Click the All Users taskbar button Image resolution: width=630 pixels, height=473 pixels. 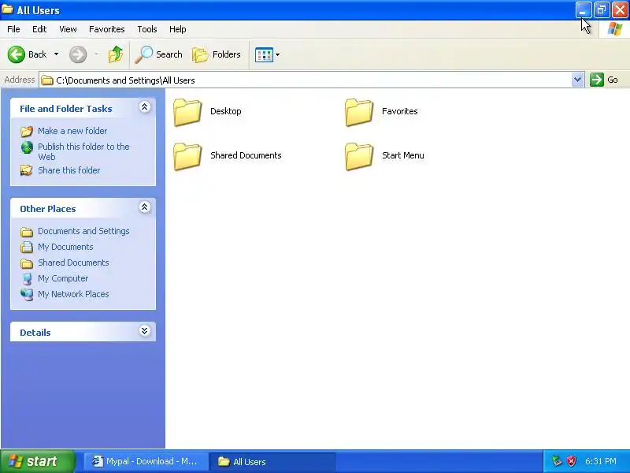click(272, 461)
